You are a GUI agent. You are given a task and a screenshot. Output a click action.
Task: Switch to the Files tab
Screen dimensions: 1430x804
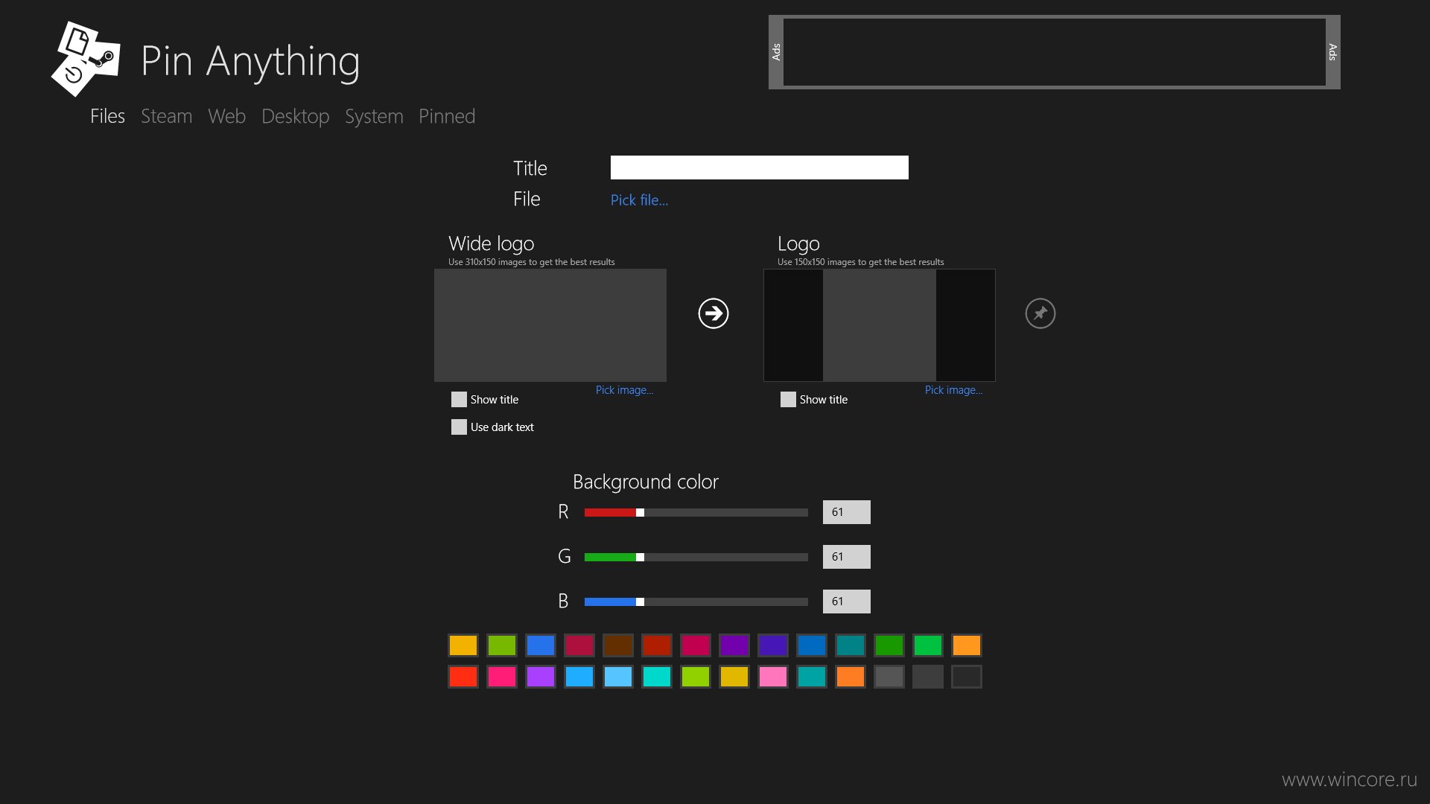tap(107, 116)
